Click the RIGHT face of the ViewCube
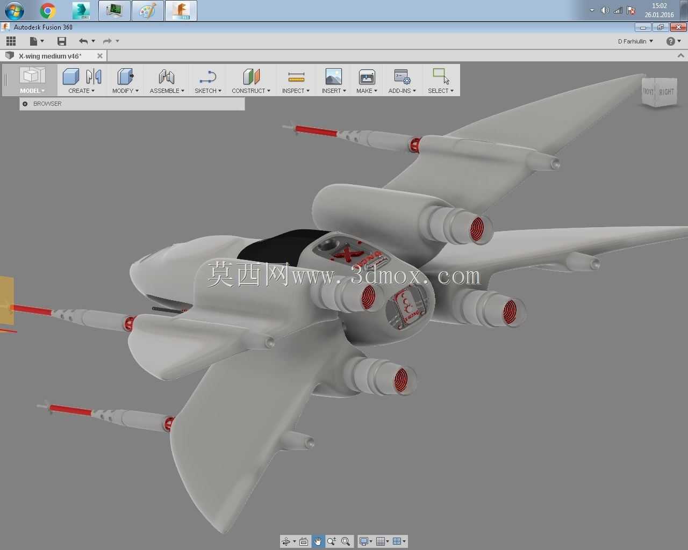Viewport: 688px width, 550px height. pyautogui.click(x=666, y=92)
